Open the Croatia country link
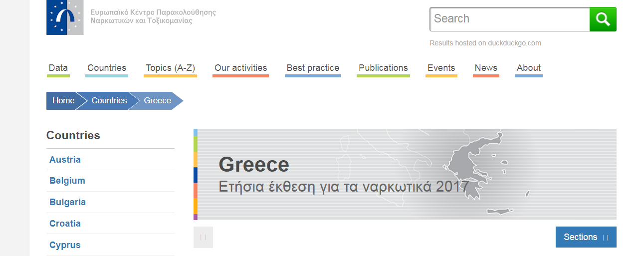This screenshot has height=256, width=634. click(65, 224)
